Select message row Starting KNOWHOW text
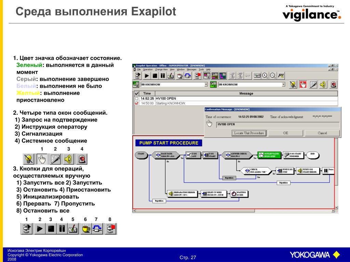The image size is (350, 262). pos(171,103)
